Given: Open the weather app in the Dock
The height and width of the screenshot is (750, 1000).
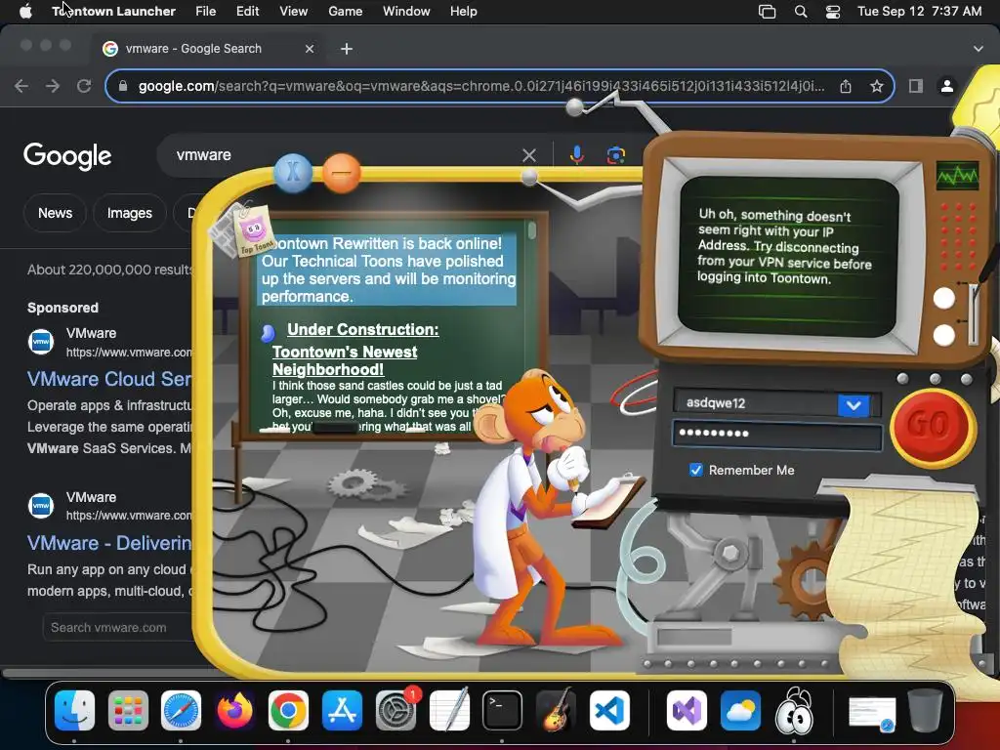Looking at the screenshot, I should click(740, 711).
